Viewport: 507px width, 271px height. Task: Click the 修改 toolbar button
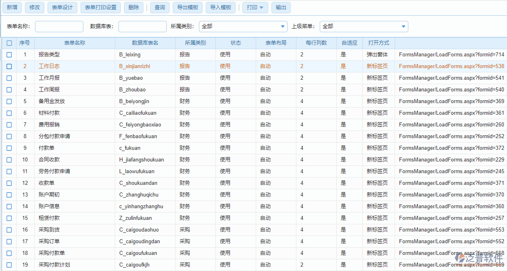[34, 7]
